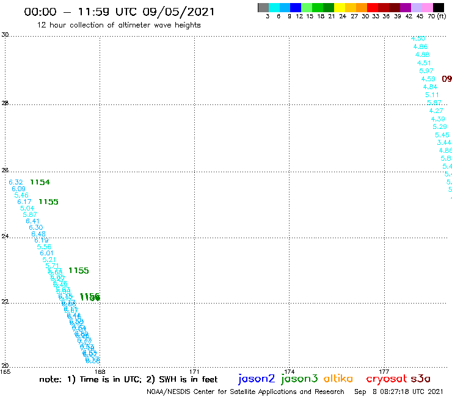This screenshot has height=397, width=452.
Task: Click the wave height value '6.32'
Action: coord(15,182)
